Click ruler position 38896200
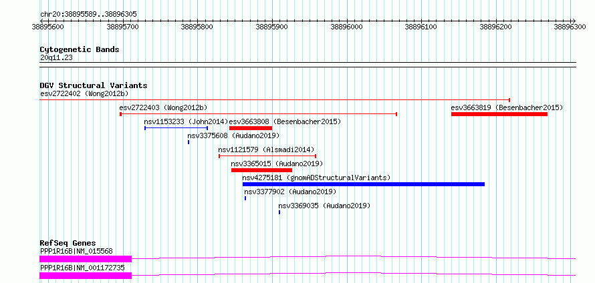This screenshot has width=595, height=283. tap(496, 27)
